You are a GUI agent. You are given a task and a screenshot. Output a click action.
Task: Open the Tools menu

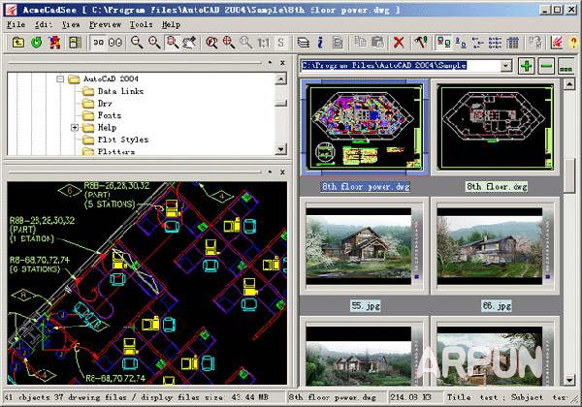(x=141, y=23)
